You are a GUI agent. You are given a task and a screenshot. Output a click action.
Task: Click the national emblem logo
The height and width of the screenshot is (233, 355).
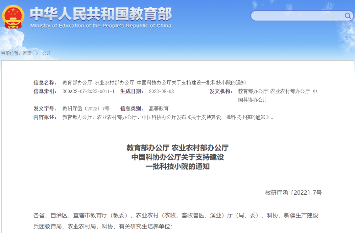point(13,16)
